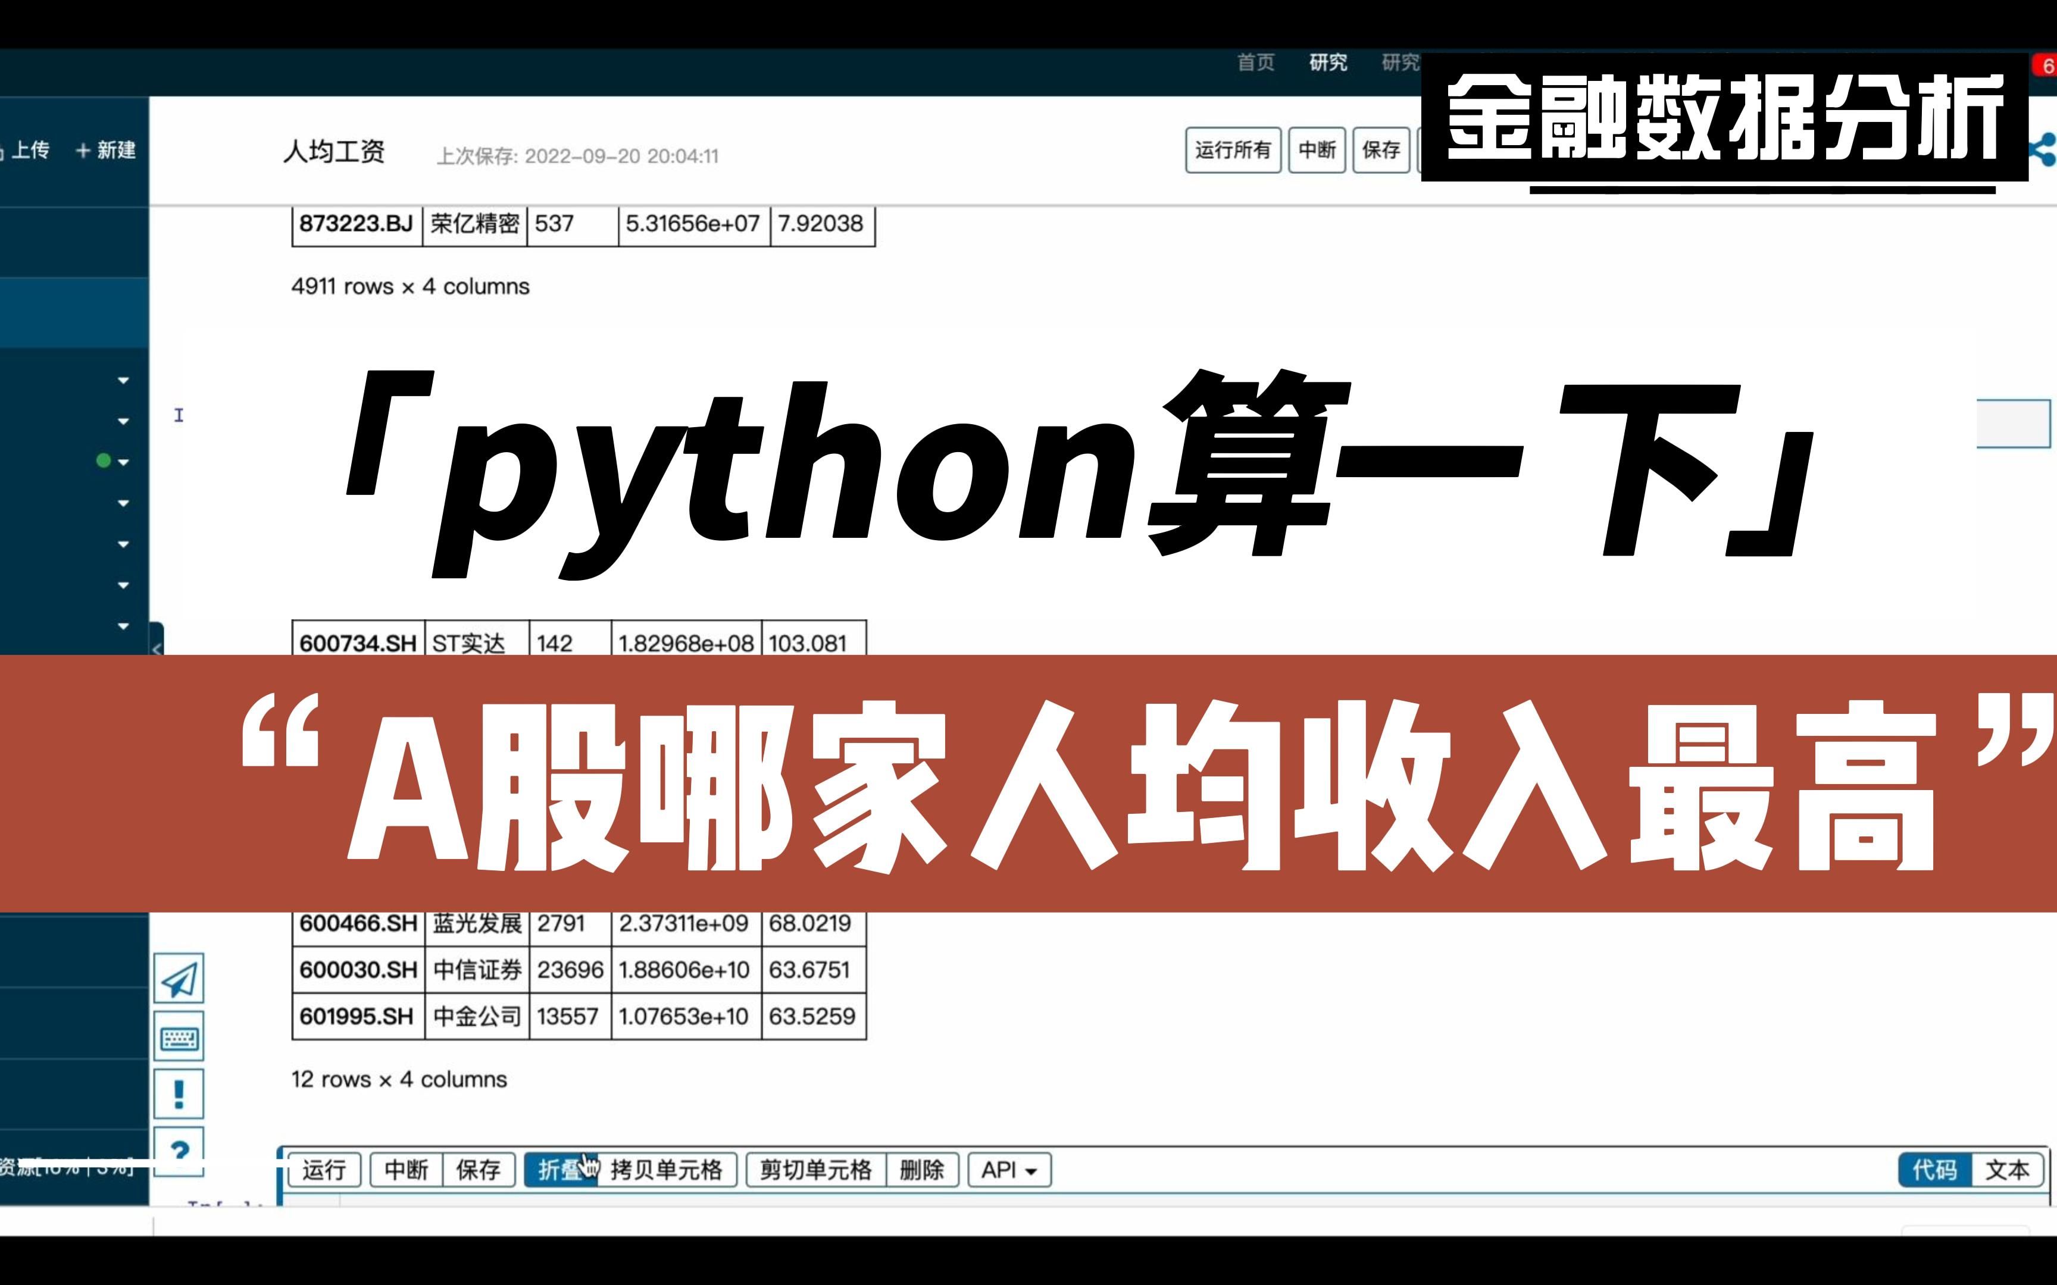
Task: Click the exclamation mark notice icon
Action: (179, 1094)
